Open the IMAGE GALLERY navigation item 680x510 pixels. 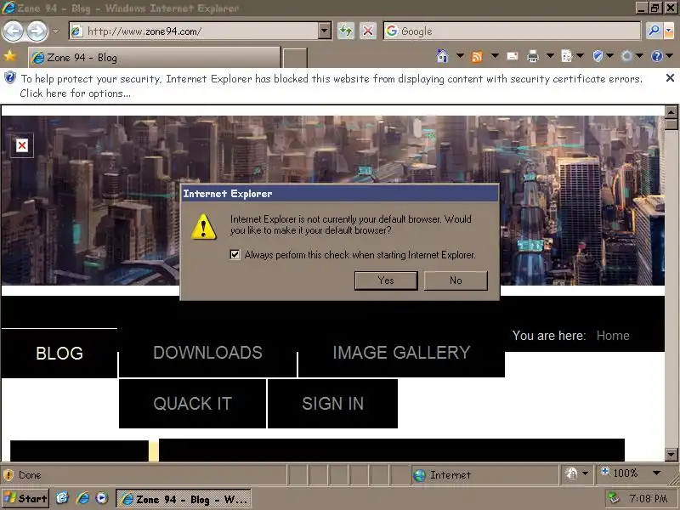tap(401, 353)
